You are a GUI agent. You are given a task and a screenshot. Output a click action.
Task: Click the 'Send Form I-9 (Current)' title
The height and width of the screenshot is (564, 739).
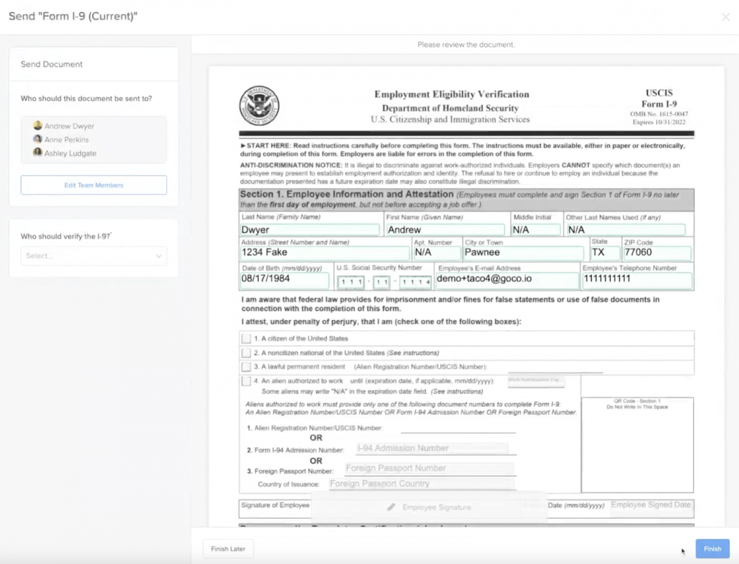pos(73,16)
